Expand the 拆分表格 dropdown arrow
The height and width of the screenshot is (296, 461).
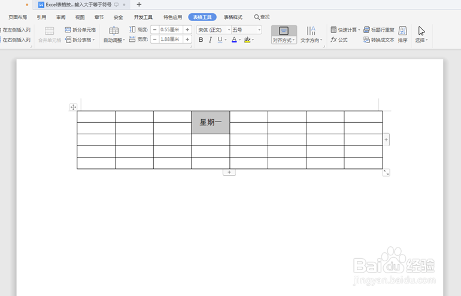[94, 40]
